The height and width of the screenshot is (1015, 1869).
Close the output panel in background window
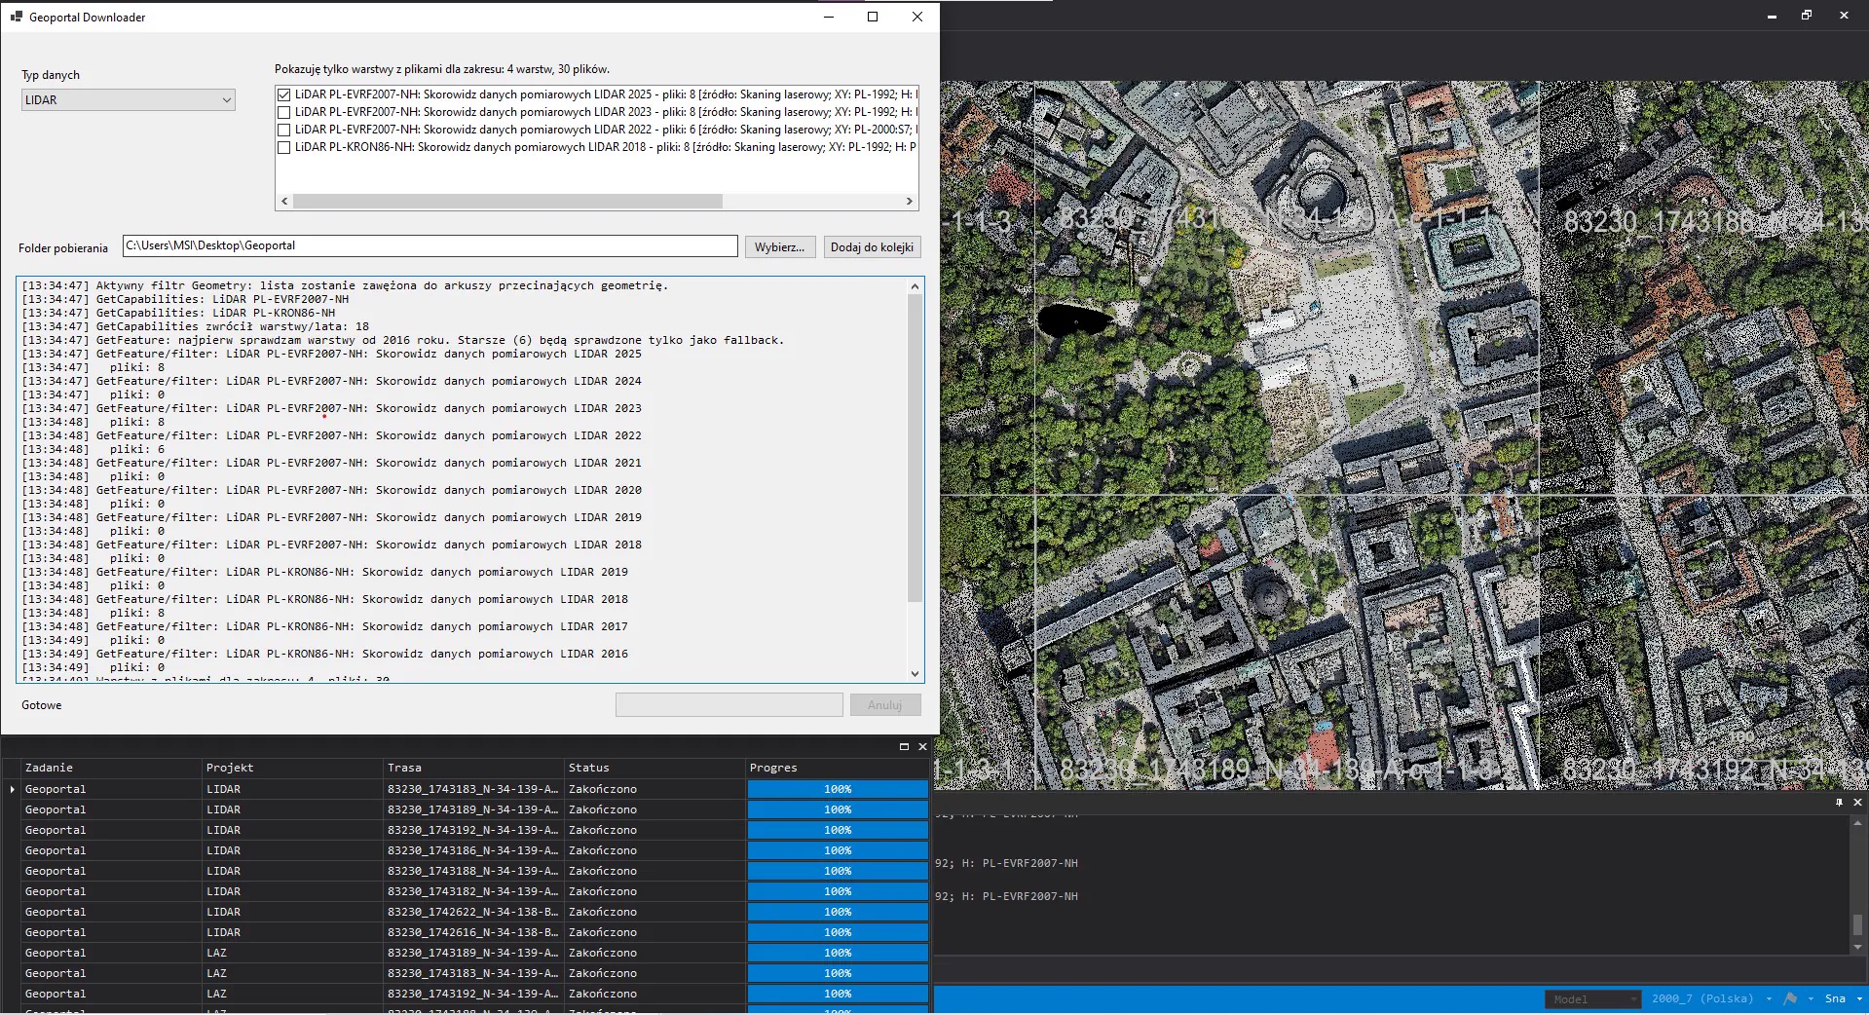tap(1857, 802)
